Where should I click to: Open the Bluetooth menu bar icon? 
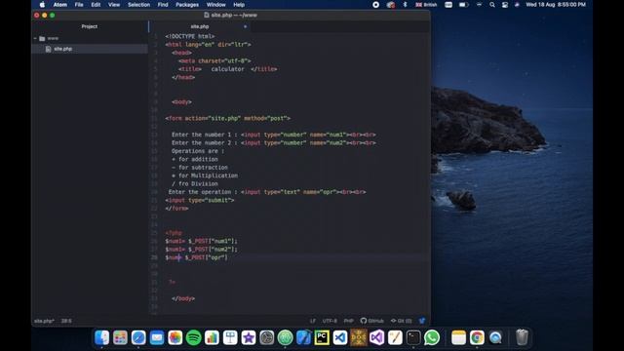(x=406, y=5)
